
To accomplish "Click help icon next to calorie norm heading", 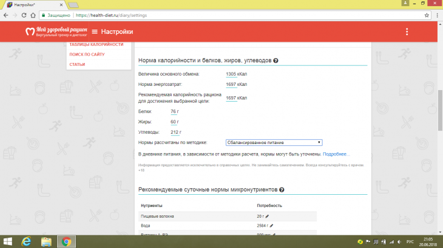I will [276, 60].
